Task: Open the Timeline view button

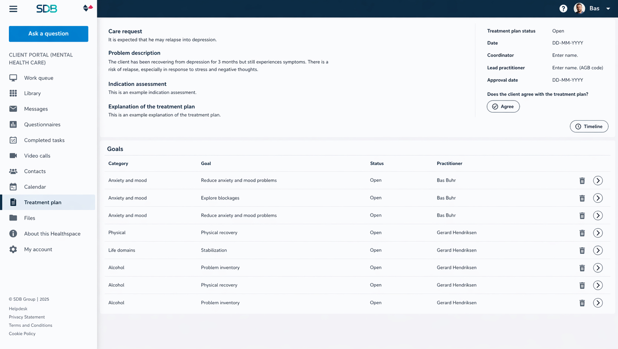Action: [x=589, y=127]
